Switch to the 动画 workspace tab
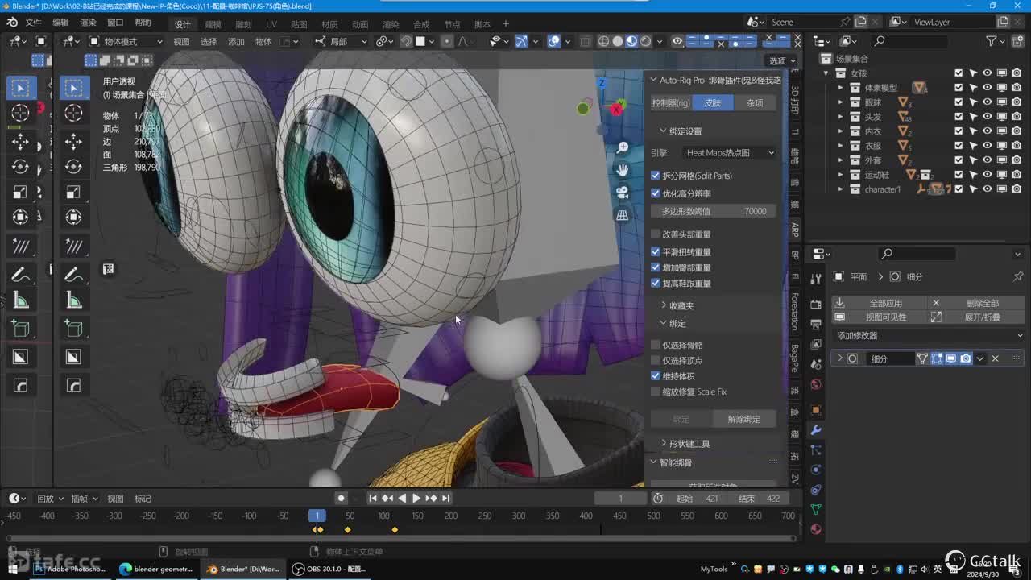Image resolution: width=1031 pixels, height=580 pixels. (x=360, y=24)
